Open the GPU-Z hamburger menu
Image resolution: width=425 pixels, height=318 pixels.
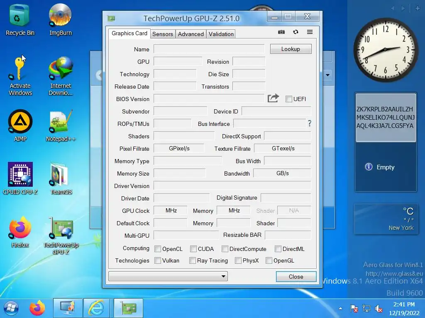pyautogui.click(x=310, y=32)
